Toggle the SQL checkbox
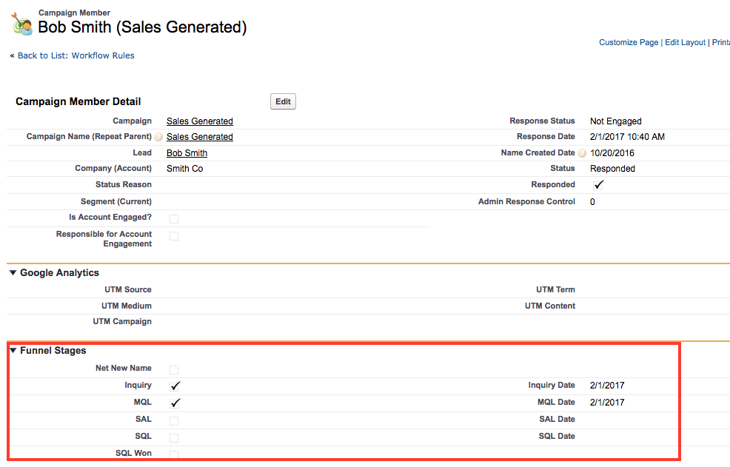Screen dimensions: 730x467 pyautogui.click(x=174, y=438)
